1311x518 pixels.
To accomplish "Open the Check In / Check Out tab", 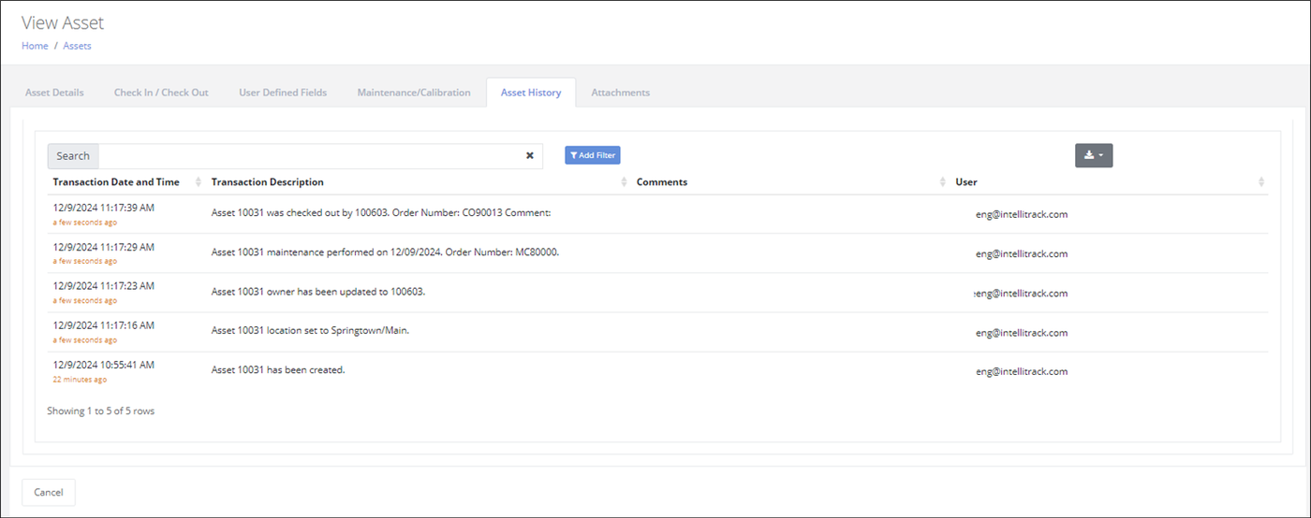I will (161, 93).
